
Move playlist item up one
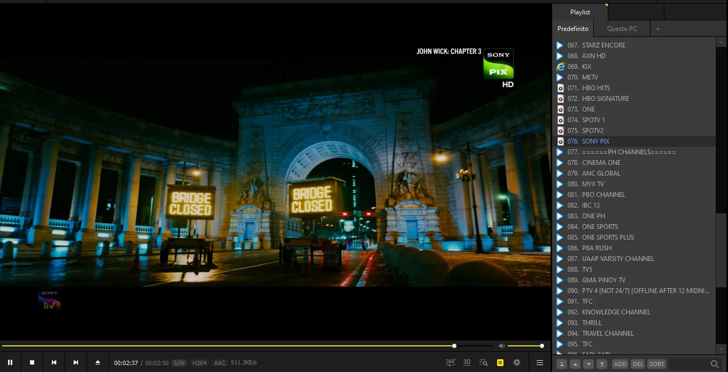tap(575, 364)
